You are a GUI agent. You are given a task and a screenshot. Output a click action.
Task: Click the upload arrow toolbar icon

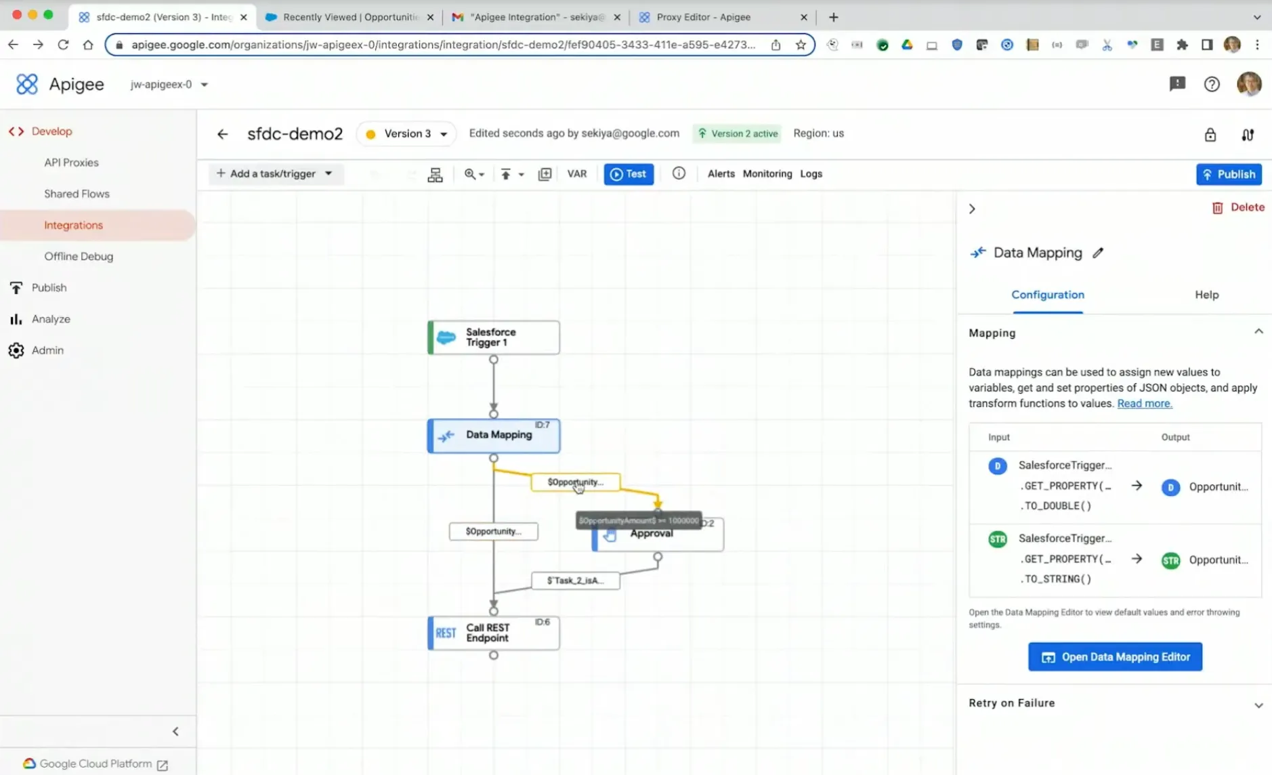coord(505,175)
